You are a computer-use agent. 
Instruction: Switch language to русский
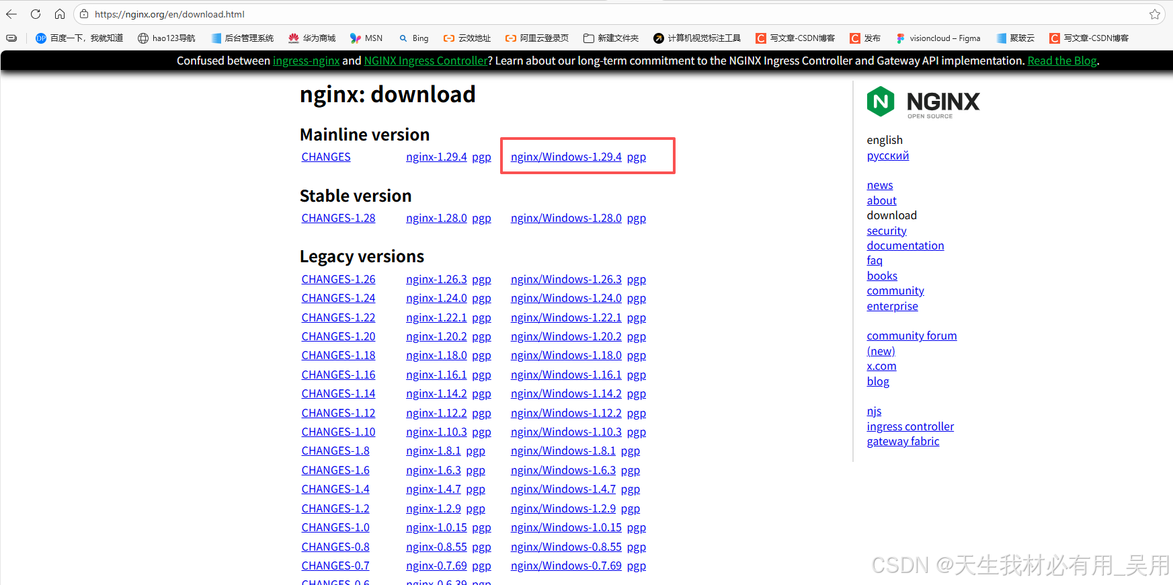coord(887,155)
